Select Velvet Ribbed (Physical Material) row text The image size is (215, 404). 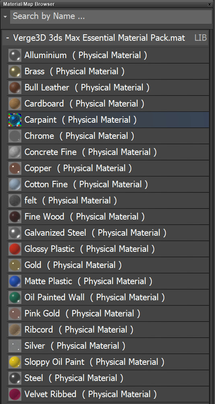tap(91, 394)
